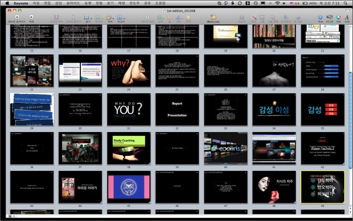This screenshot has height=221, width=353.
Task: Open the Keynote application menu
Action: coord(21,3)
